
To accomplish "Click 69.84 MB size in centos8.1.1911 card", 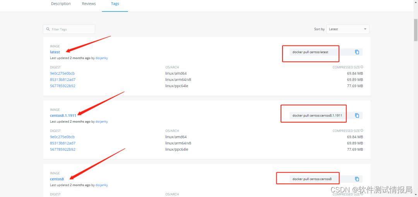I will click(x=355, y=137).
